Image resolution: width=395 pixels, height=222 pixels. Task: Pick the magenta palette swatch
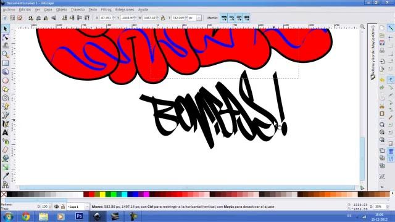[x=146, y=194]
